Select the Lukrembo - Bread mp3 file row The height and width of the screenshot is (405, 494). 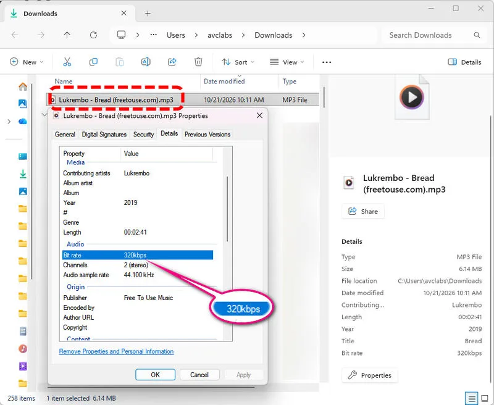coord(183,100)
